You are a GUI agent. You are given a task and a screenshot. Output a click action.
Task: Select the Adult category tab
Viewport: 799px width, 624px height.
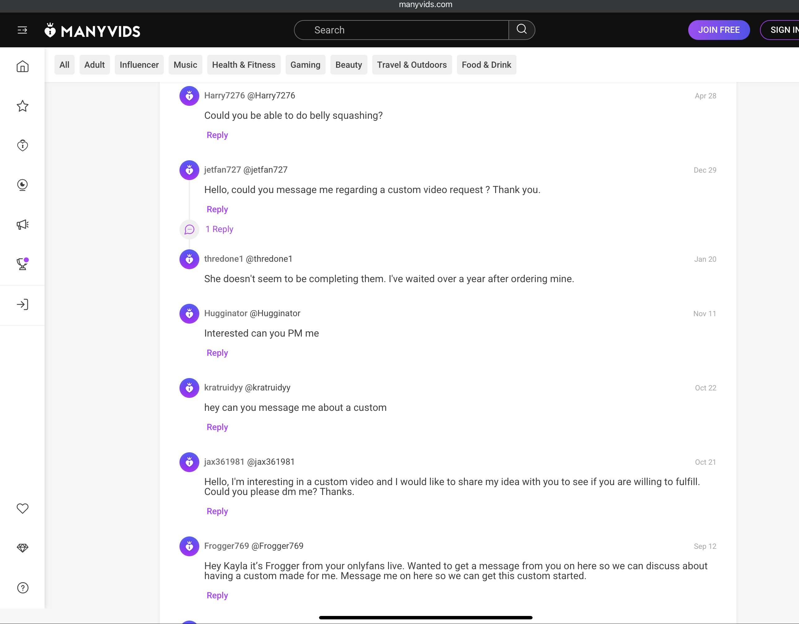(x=94, y=65)
